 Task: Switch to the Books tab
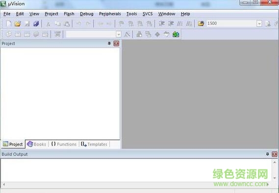point(37,144)
